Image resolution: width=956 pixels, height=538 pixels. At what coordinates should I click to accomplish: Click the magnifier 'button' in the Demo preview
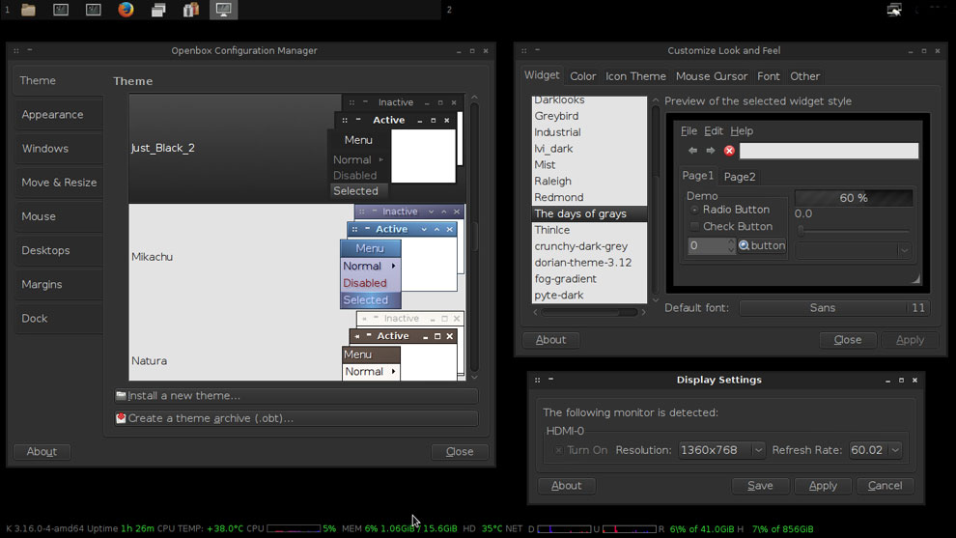tap(762, 246)
